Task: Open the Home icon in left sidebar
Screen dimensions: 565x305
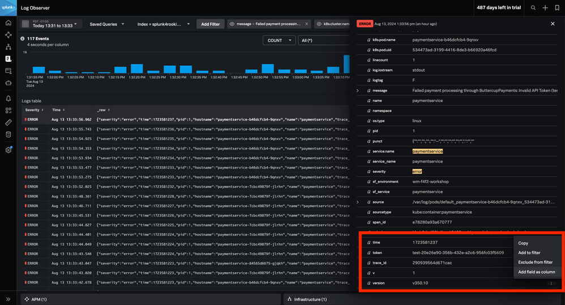Action: (x=8, y=23)
